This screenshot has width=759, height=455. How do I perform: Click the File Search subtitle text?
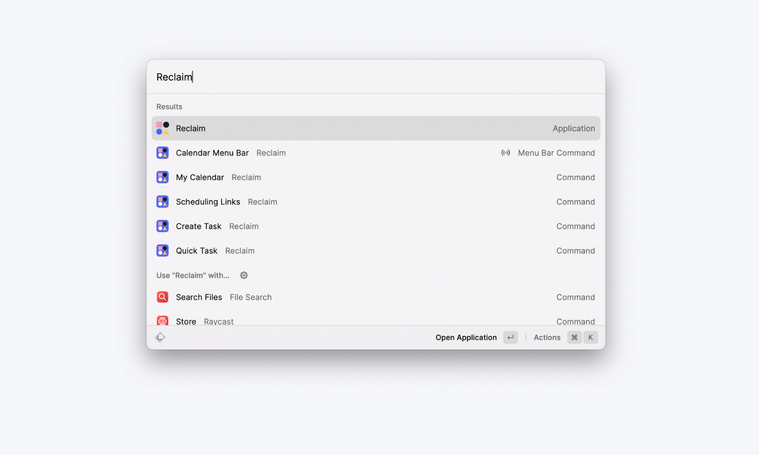[x=250, y=297]
